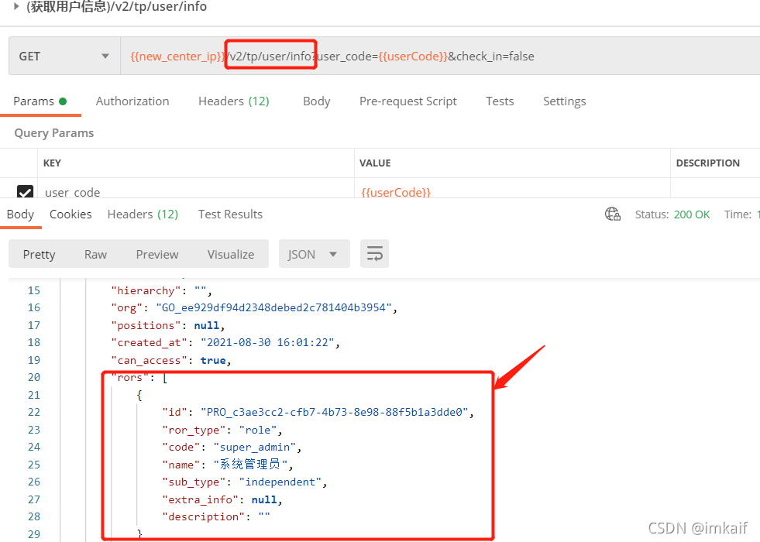Click the "ror_type": "role" line
Image resolution: width=760 pixels, height=542 pixels.
point(222,430)
